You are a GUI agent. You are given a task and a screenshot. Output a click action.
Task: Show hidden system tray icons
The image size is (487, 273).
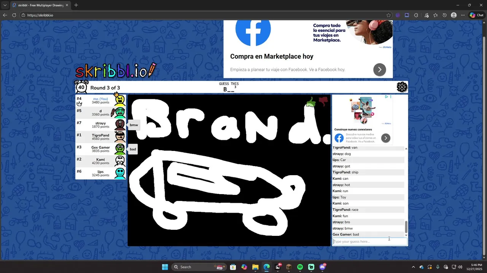[413, 267]
